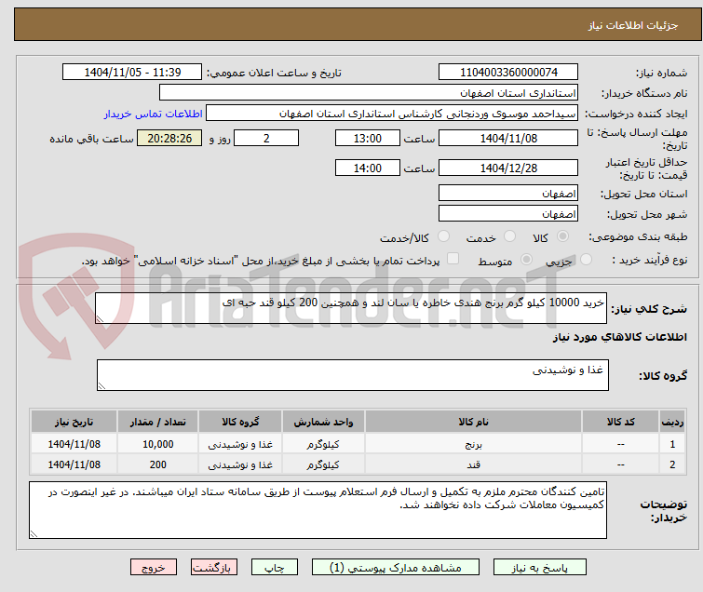
Task: Click the goods group field 'غذا و نوشیدنی'
Action: [352, 375]
